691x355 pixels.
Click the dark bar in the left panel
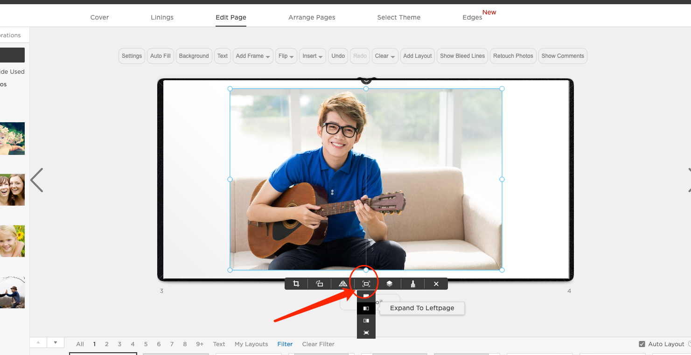[12, 55]
